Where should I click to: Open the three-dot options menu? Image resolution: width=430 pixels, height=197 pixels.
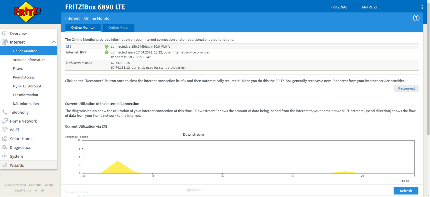[x=422, y=7]
